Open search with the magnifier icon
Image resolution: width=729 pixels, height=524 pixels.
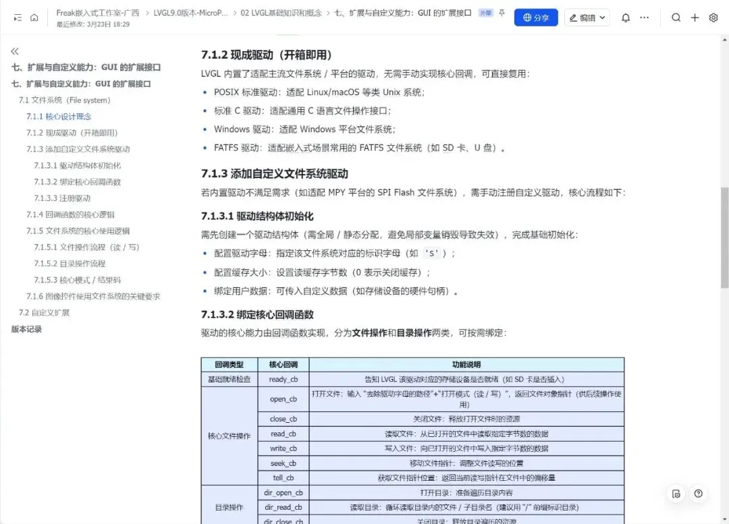pyautogui.click(x=676, y=18)
